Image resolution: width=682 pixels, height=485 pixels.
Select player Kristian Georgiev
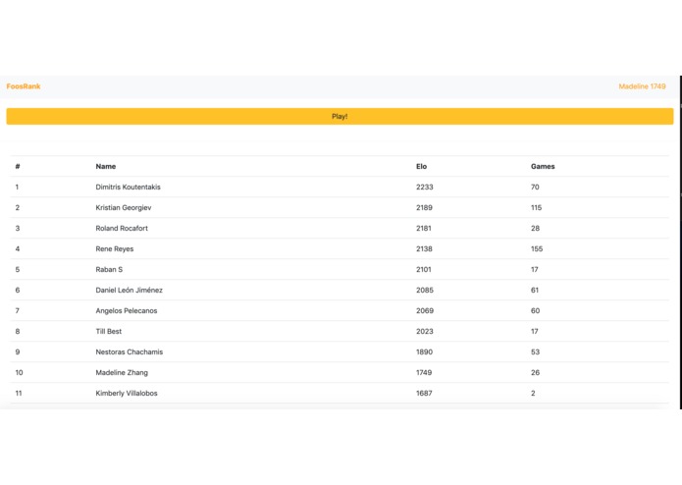pos(124,207)
